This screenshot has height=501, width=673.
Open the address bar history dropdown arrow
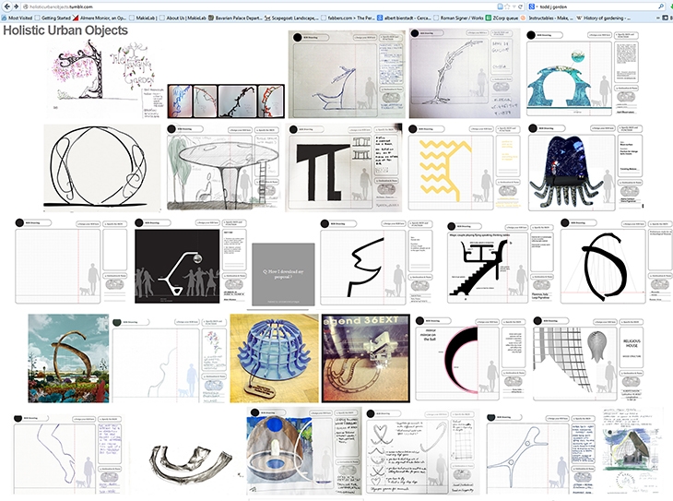coord(514,6)
